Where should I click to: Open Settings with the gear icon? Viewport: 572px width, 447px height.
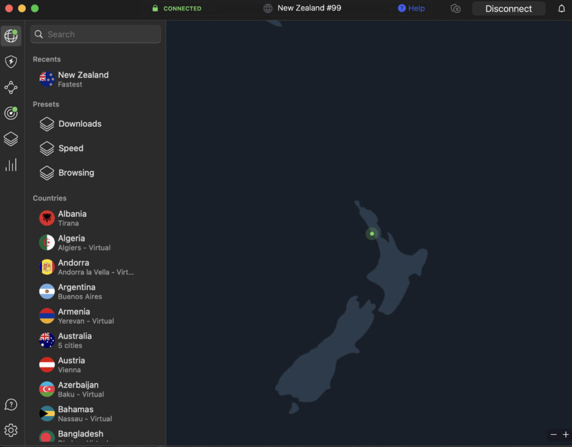pyautogui.click(x=11, y=430)
